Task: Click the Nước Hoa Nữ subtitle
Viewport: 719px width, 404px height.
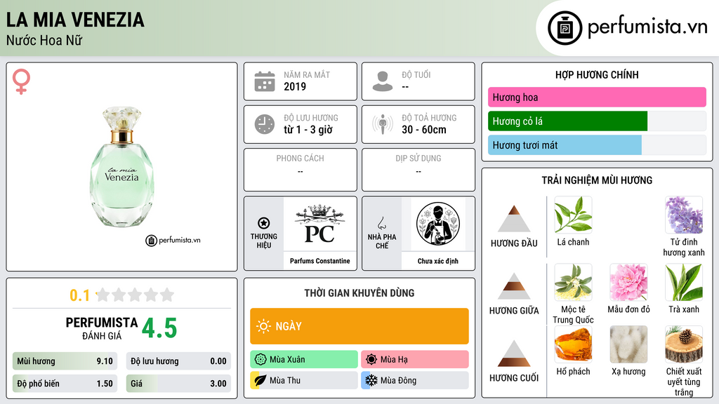Action: coord(44,40)
